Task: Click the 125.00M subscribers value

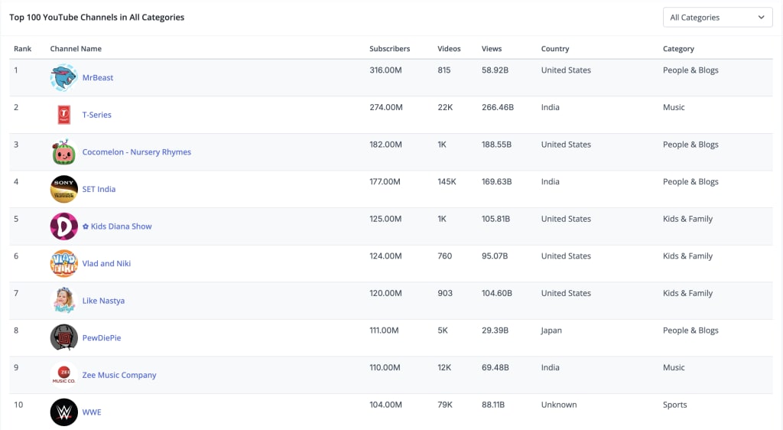Action: point(385,219)
